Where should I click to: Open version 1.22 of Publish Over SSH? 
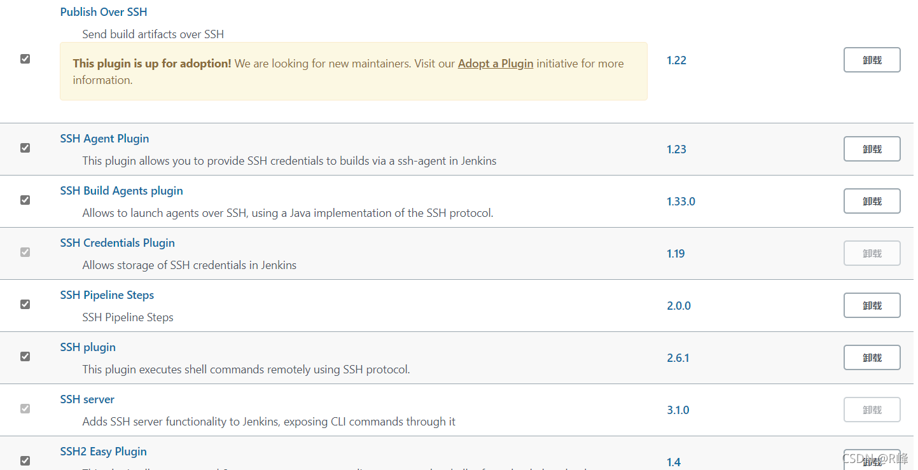[x=676, y=60]
